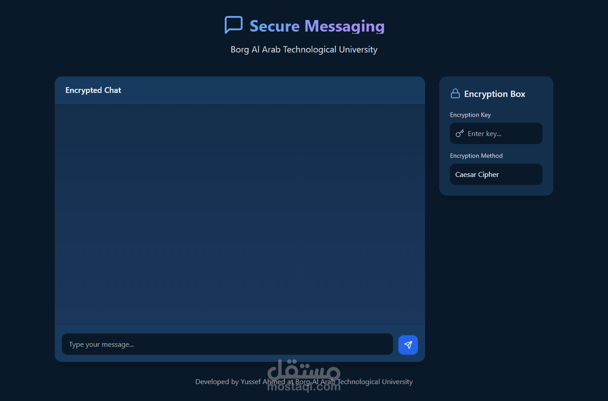Focus the Type your message field
Screen dimensions: 608x401
point(227,344)
